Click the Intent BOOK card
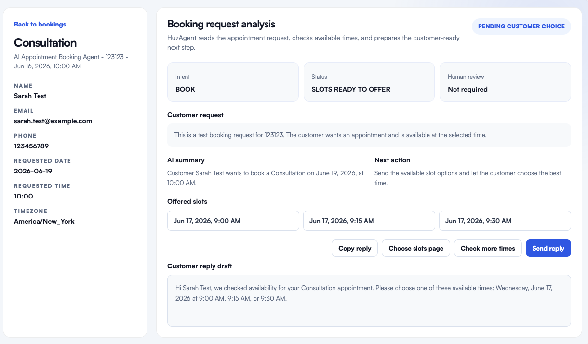The height and width of the screenshot is (344, 588). coord(233,82)
